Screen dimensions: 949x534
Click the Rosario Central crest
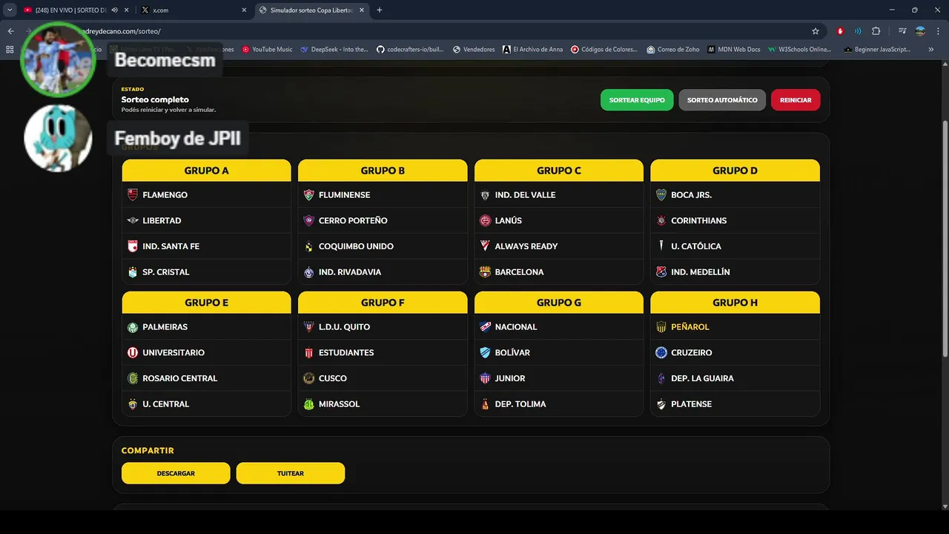133,378
